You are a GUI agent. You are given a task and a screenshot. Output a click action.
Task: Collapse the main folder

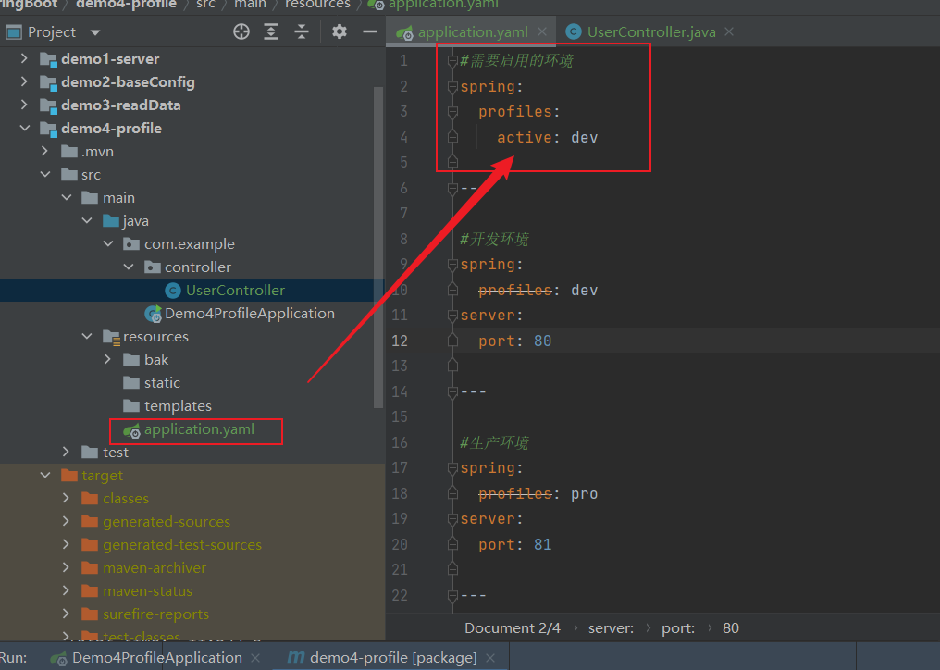click(x=67, y=197)
